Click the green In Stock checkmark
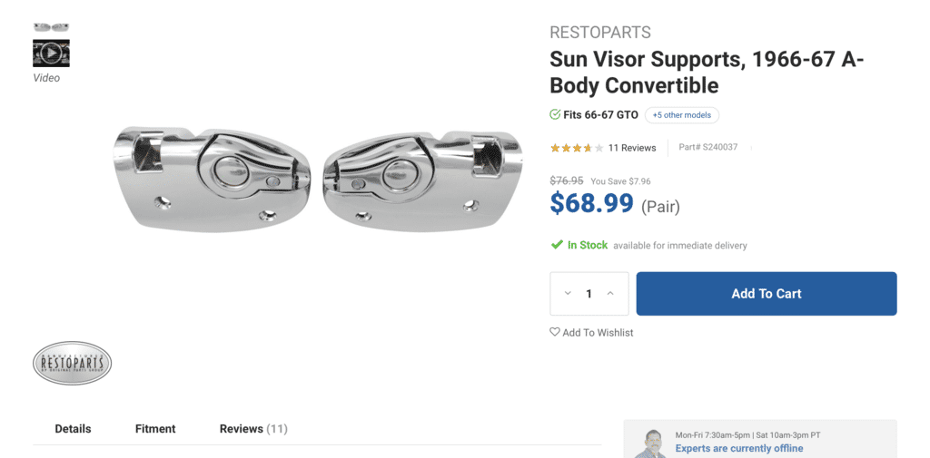Screen dimensions: 930x458 click(x=557, y=245)
